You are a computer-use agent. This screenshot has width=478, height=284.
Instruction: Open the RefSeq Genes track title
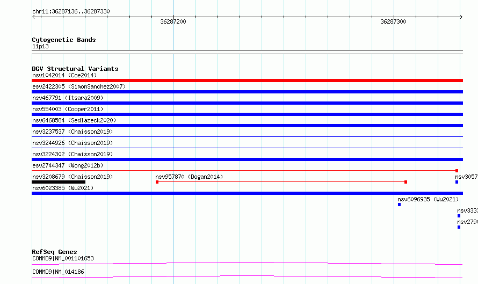(54, 252)
